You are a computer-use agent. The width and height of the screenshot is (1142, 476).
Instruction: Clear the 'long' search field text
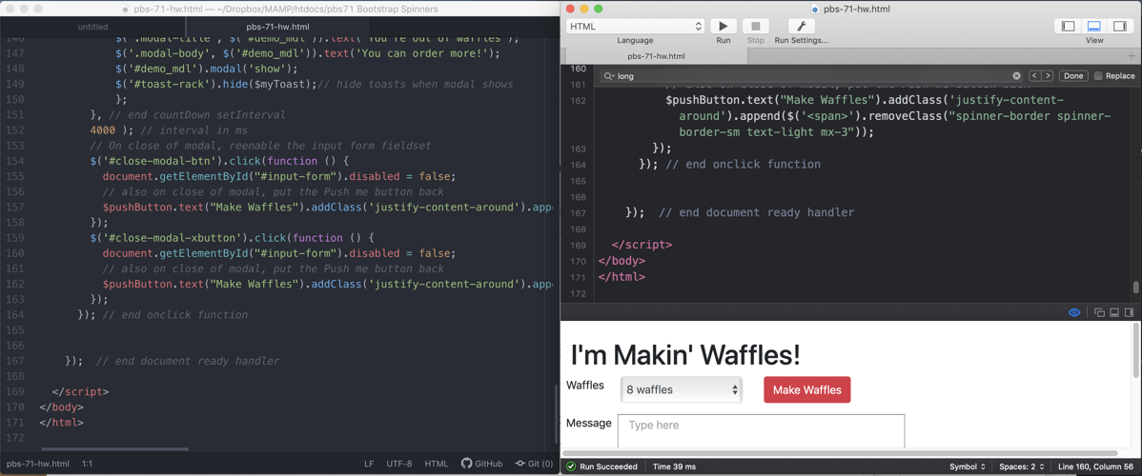(x=1016, y=76)
